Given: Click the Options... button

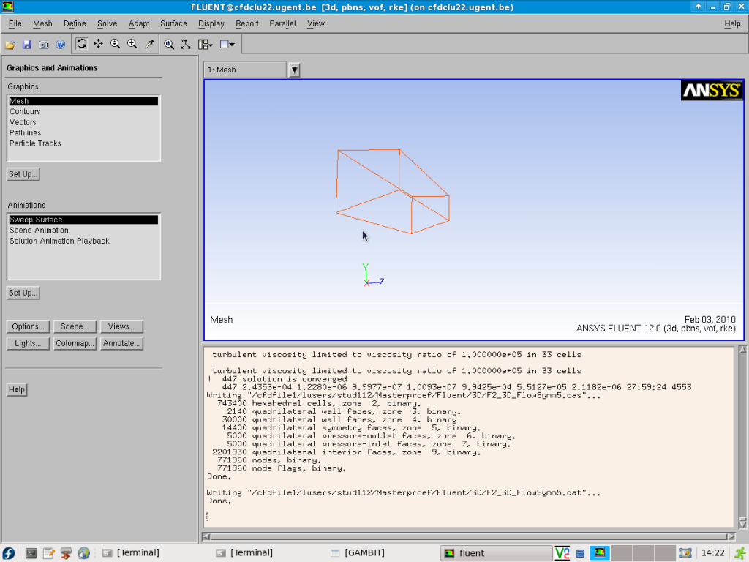Looking at the screenshot, I should (29, 326).
